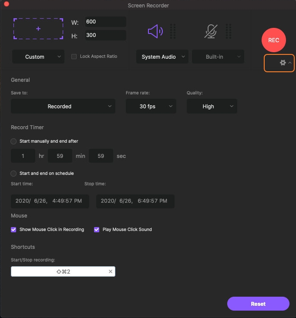
Task: Click the settings gear icon
Action: click(283, 63)
